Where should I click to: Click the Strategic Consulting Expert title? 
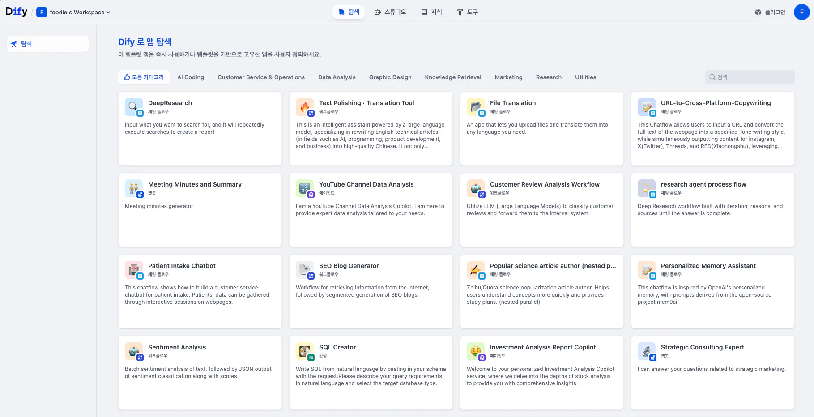[703, 347]
